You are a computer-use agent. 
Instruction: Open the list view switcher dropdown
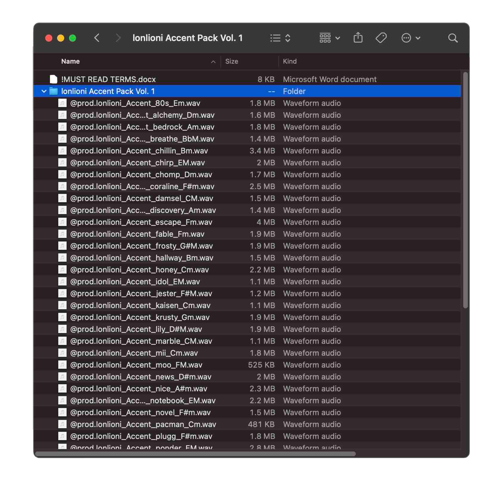click(280, 38)
